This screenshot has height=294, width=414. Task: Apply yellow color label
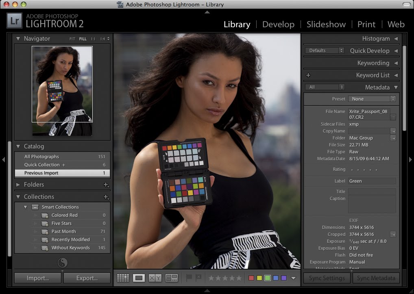coord(259,278)
